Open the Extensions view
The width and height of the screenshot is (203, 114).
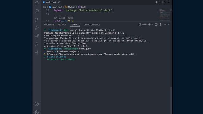(37, 36)
